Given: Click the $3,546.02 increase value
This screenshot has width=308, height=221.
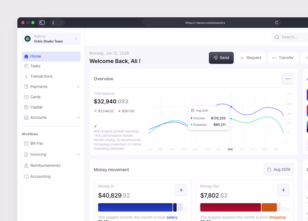Looking at the screenshot, I should coord(106,111).
